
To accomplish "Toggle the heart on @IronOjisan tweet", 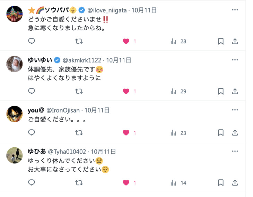I will coord(126,133).
